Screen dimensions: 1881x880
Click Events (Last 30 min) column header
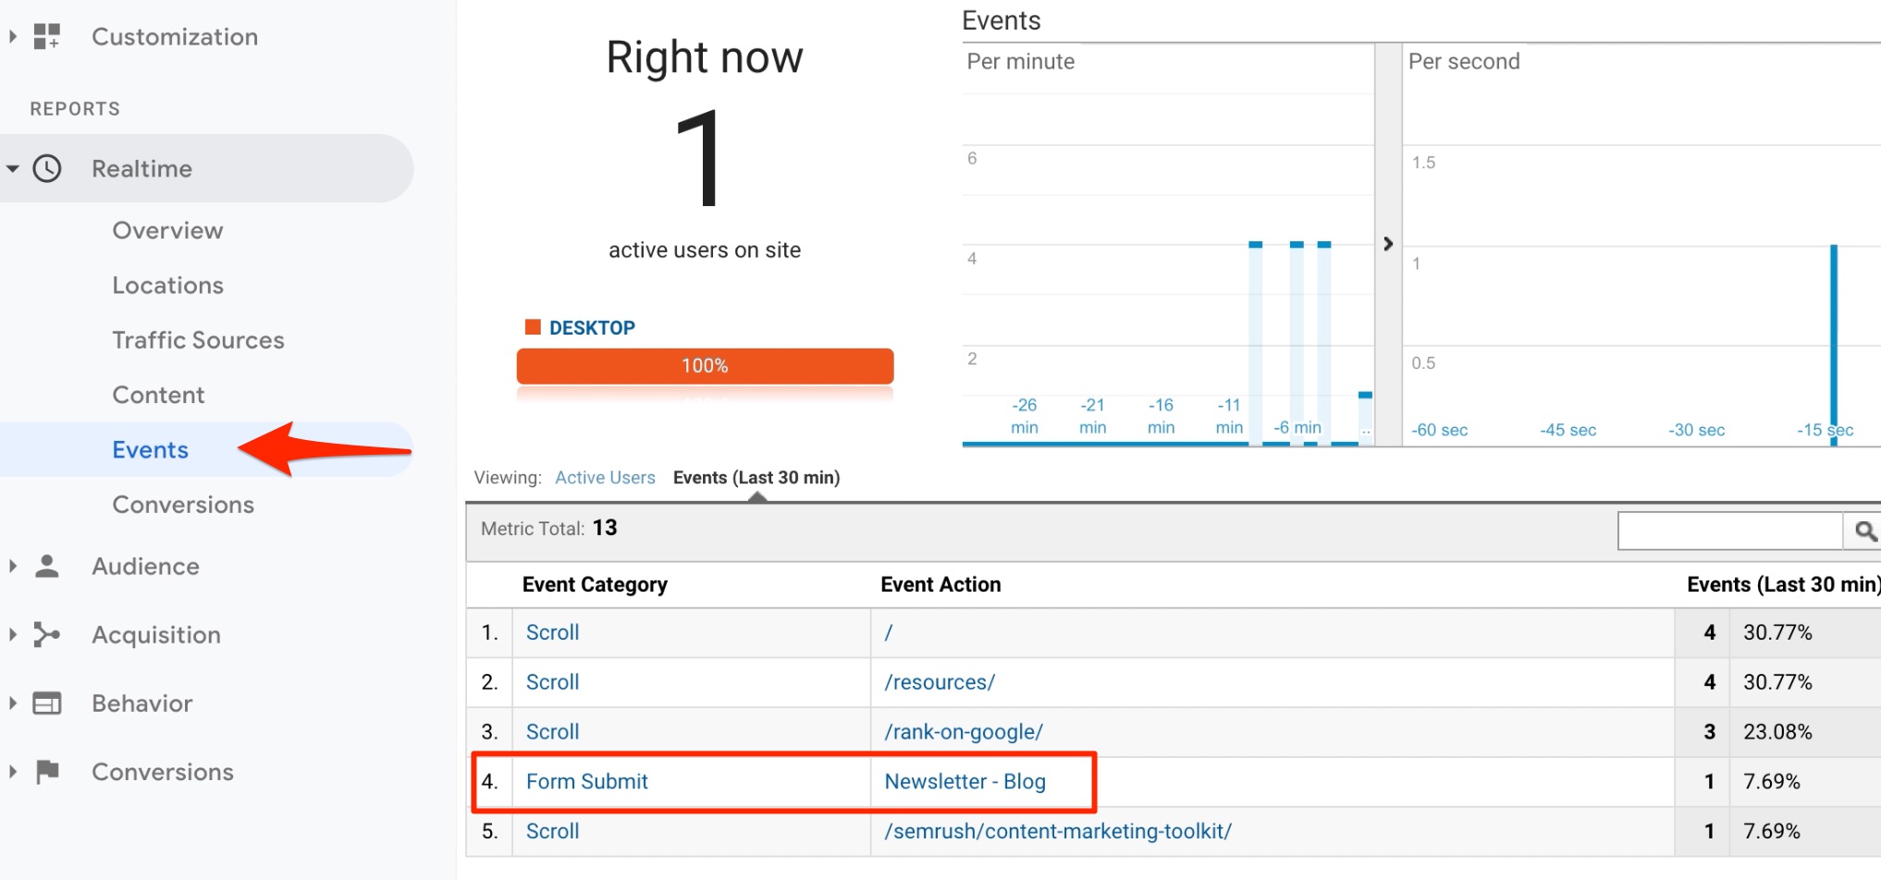(x=1783, y=584)
